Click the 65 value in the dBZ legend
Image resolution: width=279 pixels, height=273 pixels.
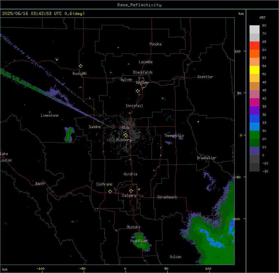(264, 42)
